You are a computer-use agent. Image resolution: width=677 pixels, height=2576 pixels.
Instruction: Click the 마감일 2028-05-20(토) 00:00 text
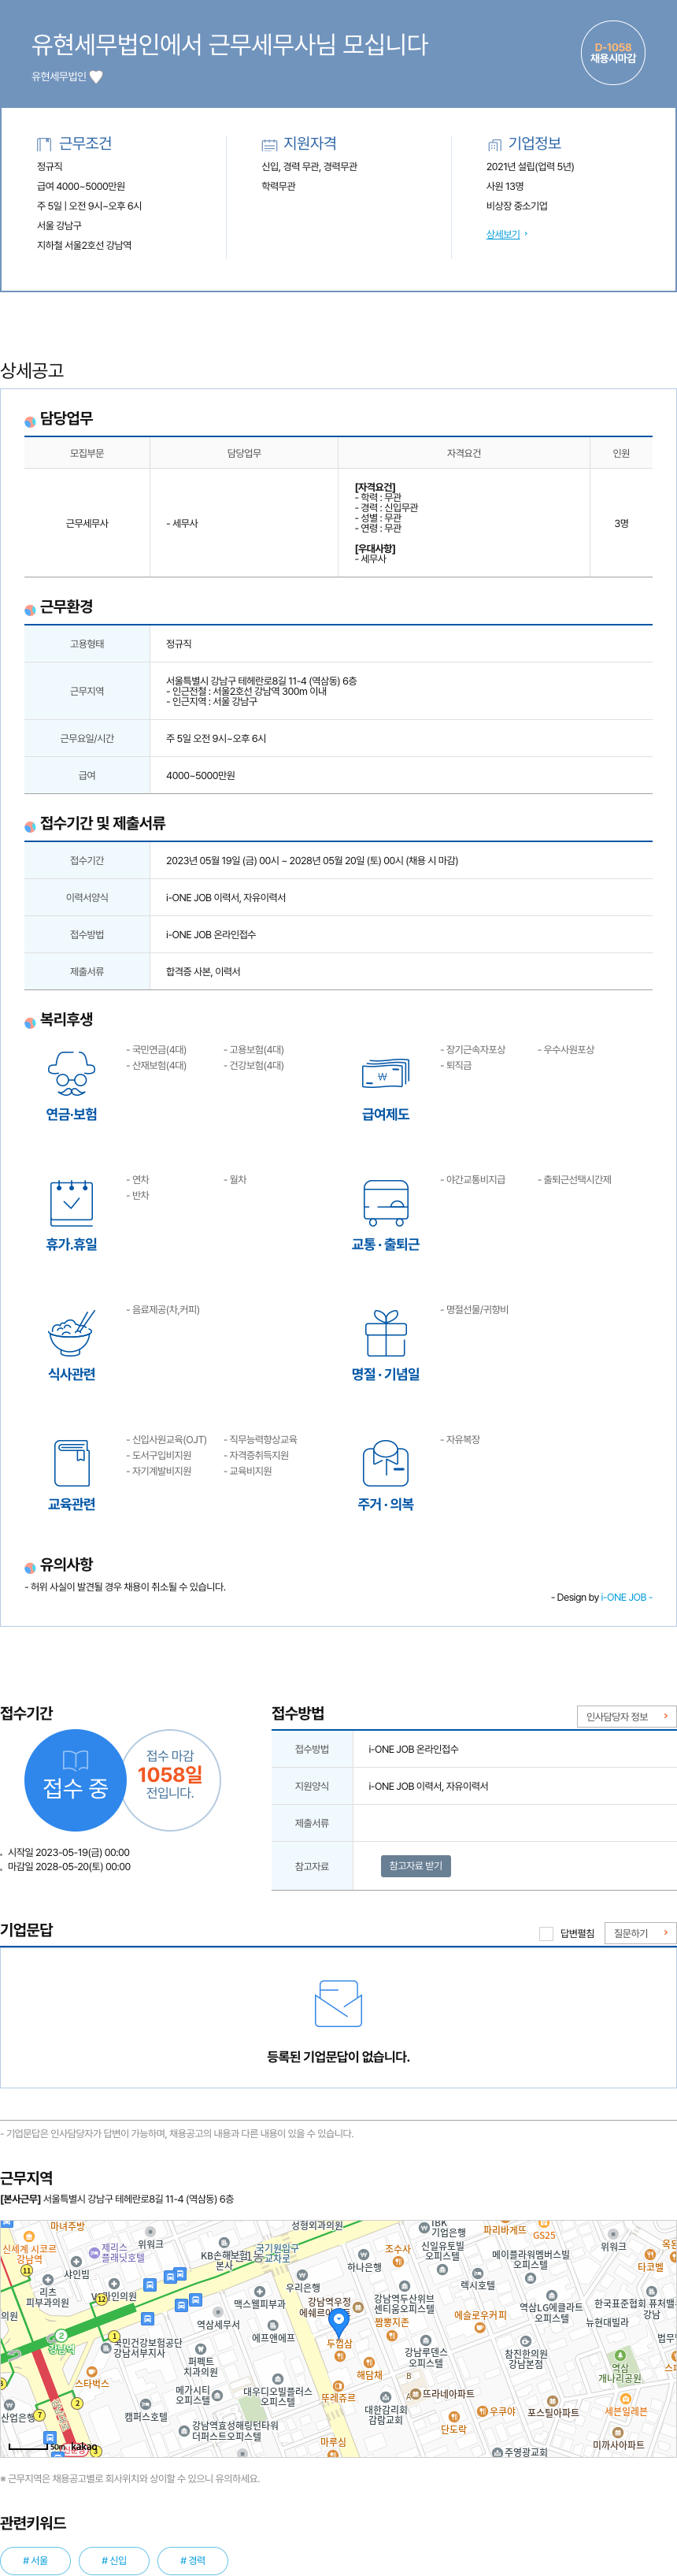tap(68, 1866)
